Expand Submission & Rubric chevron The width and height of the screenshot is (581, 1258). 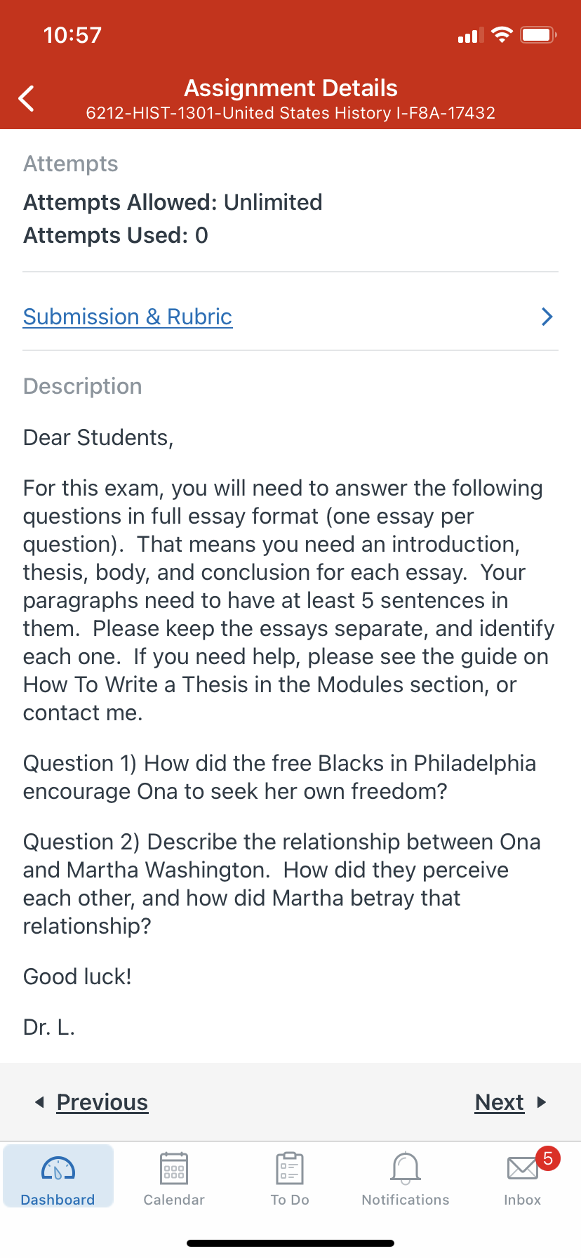[547, 317]
